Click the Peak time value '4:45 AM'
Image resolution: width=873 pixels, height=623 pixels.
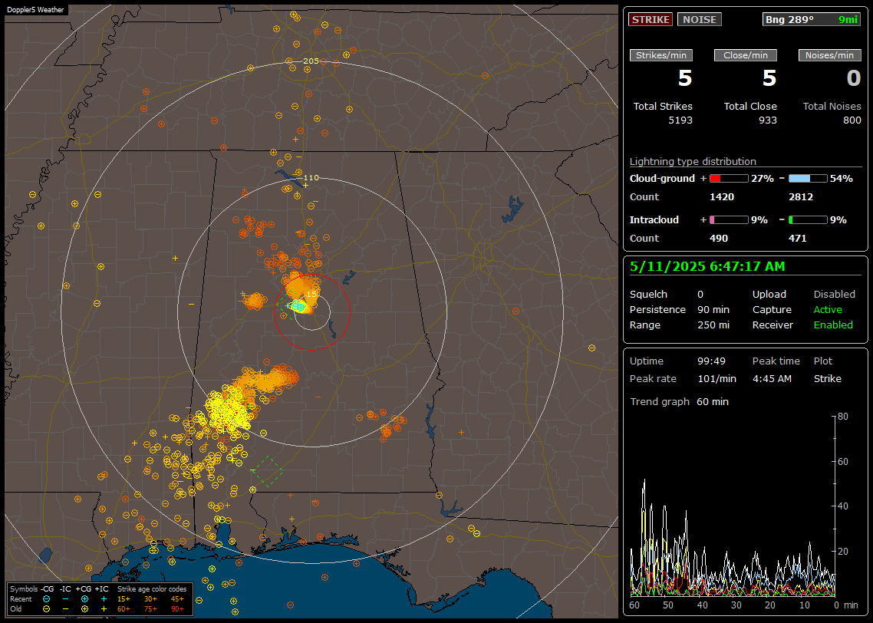pos(772,378)
